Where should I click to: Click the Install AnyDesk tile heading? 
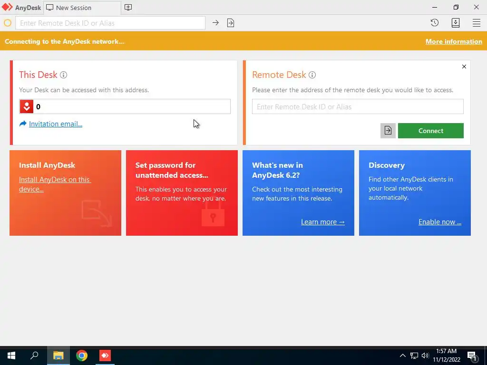click(x=47, y=165)
